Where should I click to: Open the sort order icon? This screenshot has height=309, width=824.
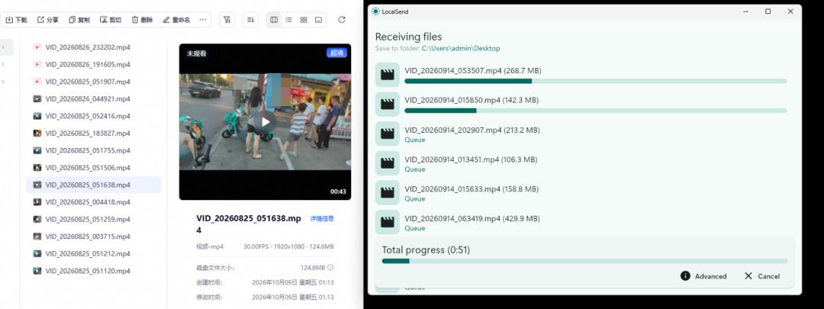coord(251,20)
